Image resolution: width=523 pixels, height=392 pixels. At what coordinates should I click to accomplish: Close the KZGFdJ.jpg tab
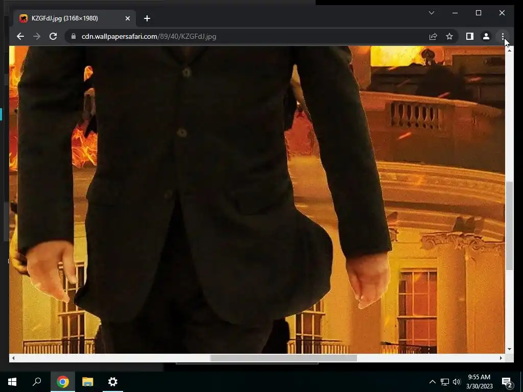(x=127, y=18)
